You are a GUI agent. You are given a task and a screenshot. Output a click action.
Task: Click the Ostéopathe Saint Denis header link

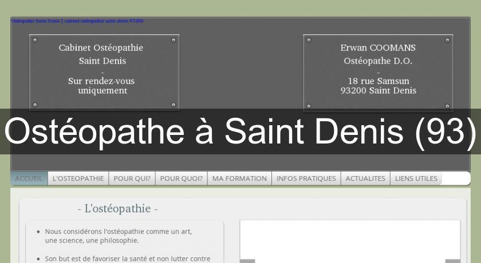(x=77, y=21)
